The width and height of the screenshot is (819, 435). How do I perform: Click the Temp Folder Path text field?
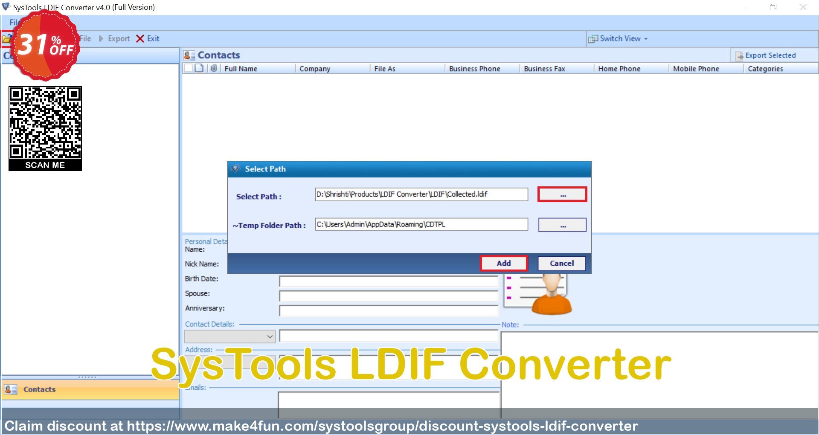click(421, 224)
